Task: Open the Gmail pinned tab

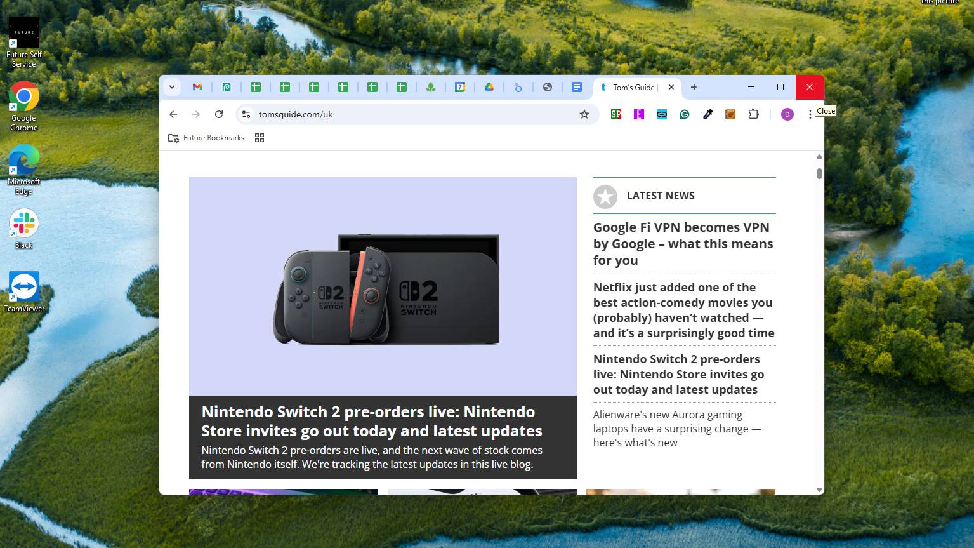Action: click(x=197, y=87)
